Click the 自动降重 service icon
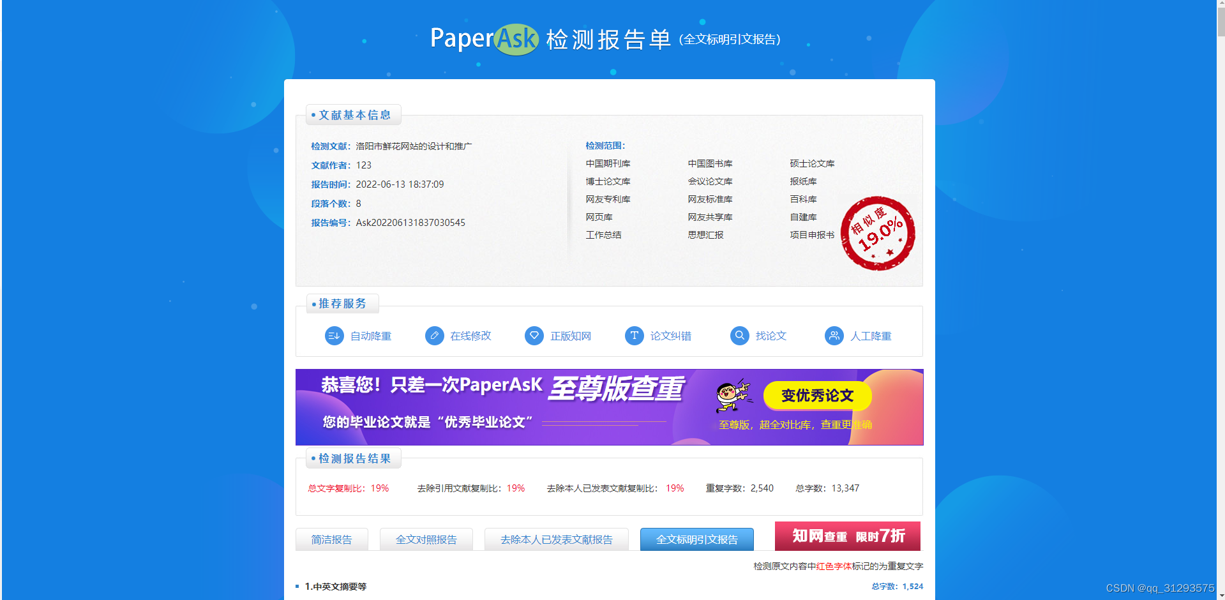This screenshot has width=1225, height=600. point(334,336)
